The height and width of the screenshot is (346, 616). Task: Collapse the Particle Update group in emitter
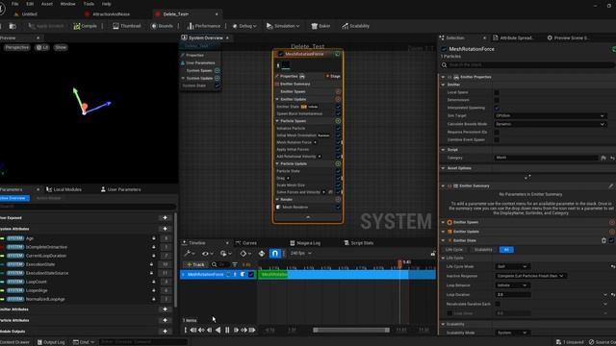point(277,163)
